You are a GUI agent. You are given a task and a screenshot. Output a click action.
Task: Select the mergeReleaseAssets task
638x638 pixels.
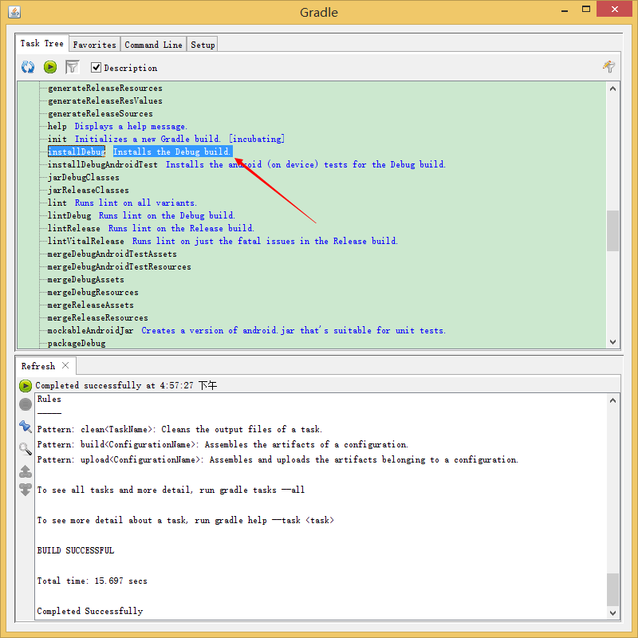point(90,305)
